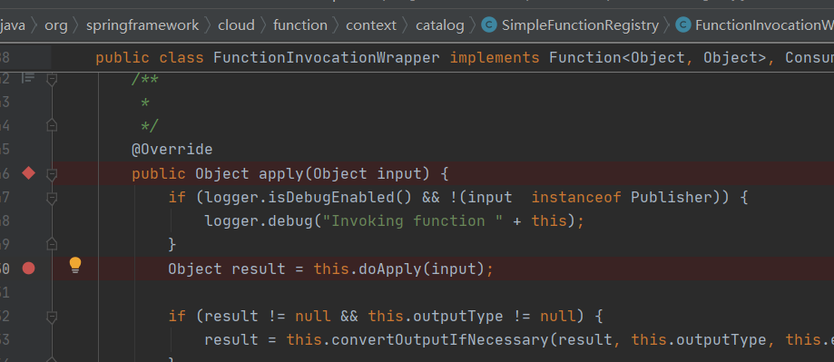Click outputType in the result != null condition

pyautogui.click(x=457, y=317)
